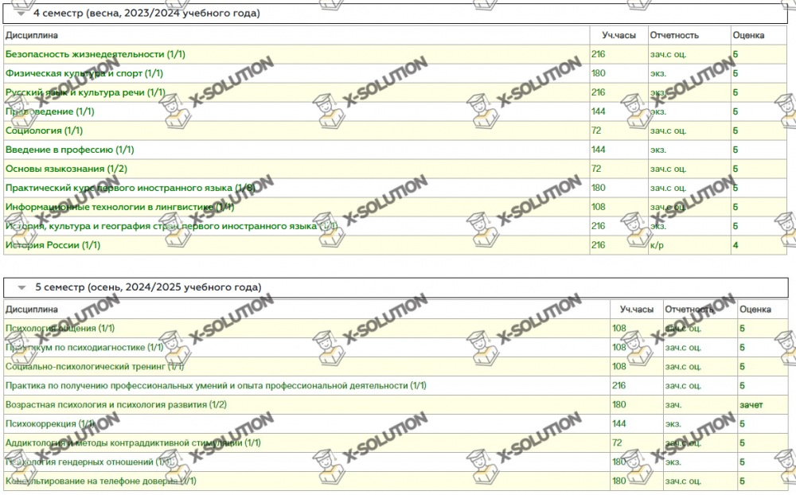Image resolution: width=796 pixels, height=495 pixels.
Task: Open Русский язык и культура речи (1/1)
Action: (85, 92)
